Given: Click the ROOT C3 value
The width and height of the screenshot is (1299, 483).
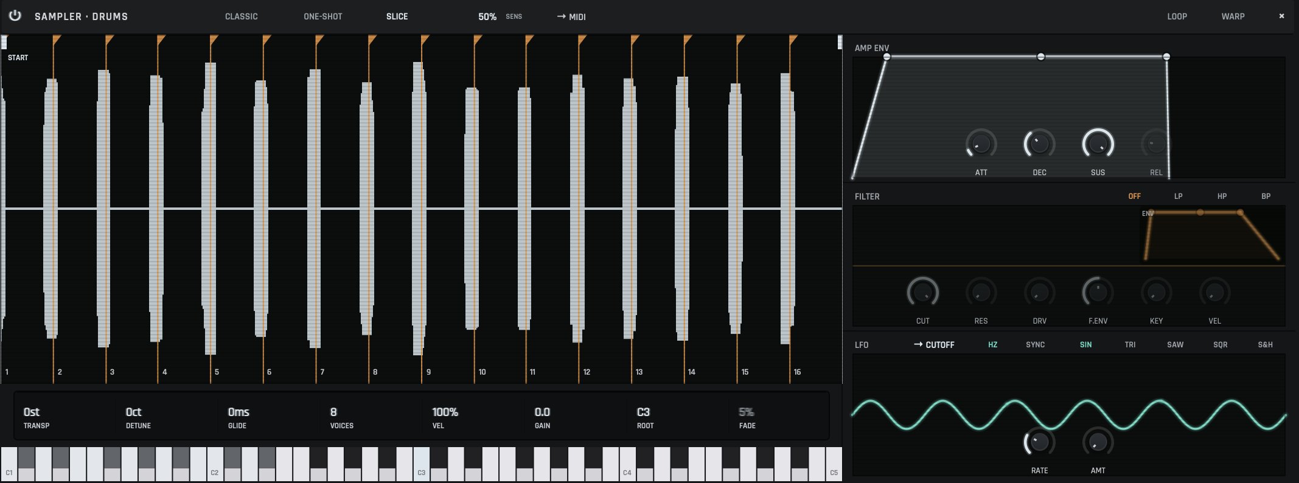Looking at the screenshot, I should tap(643, 412).
